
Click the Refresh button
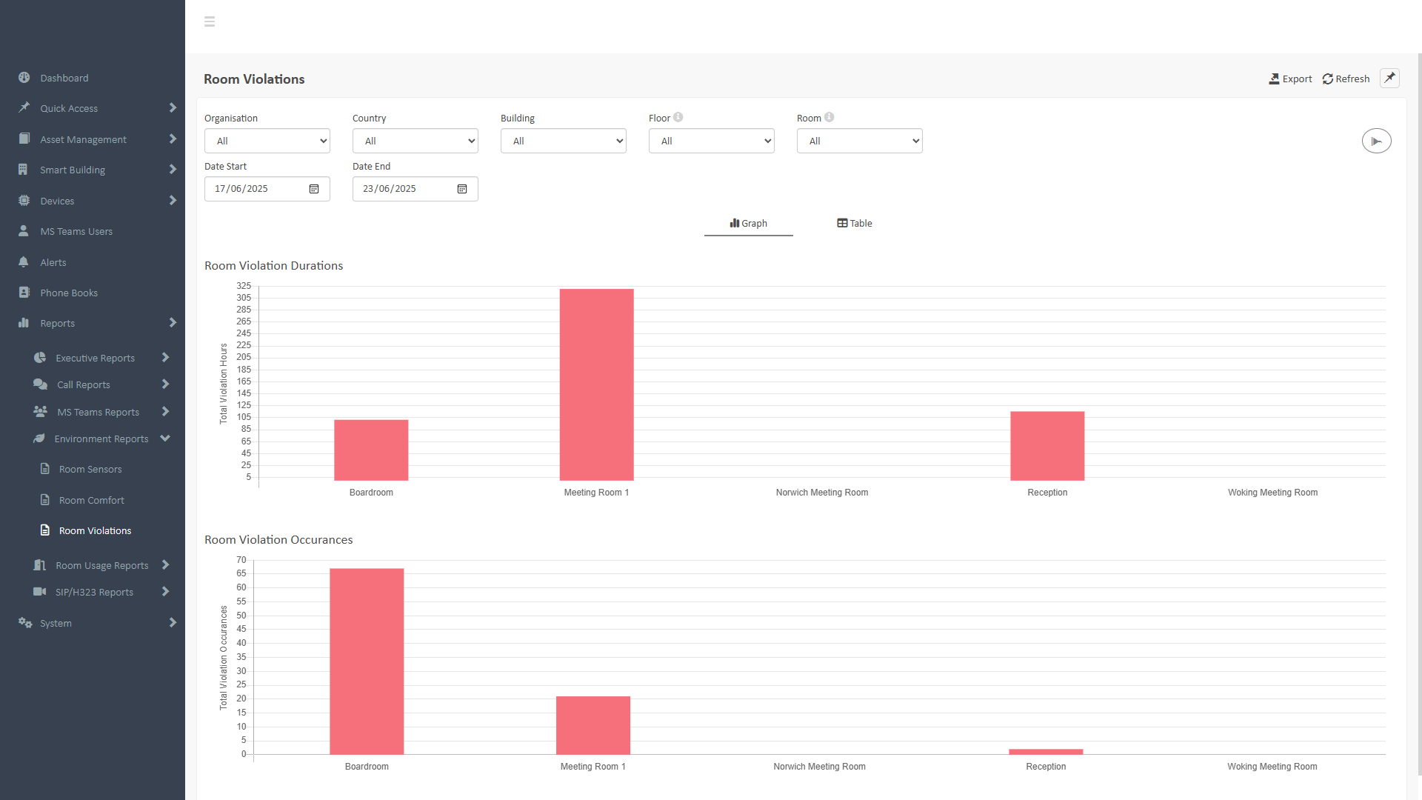[x=1346, y=79]
